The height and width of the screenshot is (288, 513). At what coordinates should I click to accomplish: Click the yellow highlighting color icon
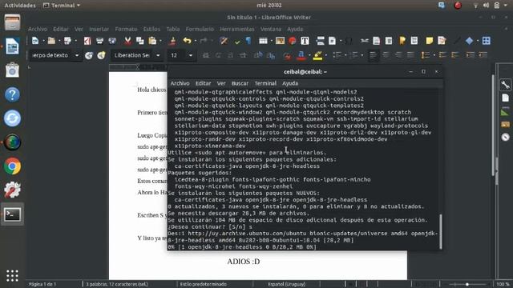point(317,55)
